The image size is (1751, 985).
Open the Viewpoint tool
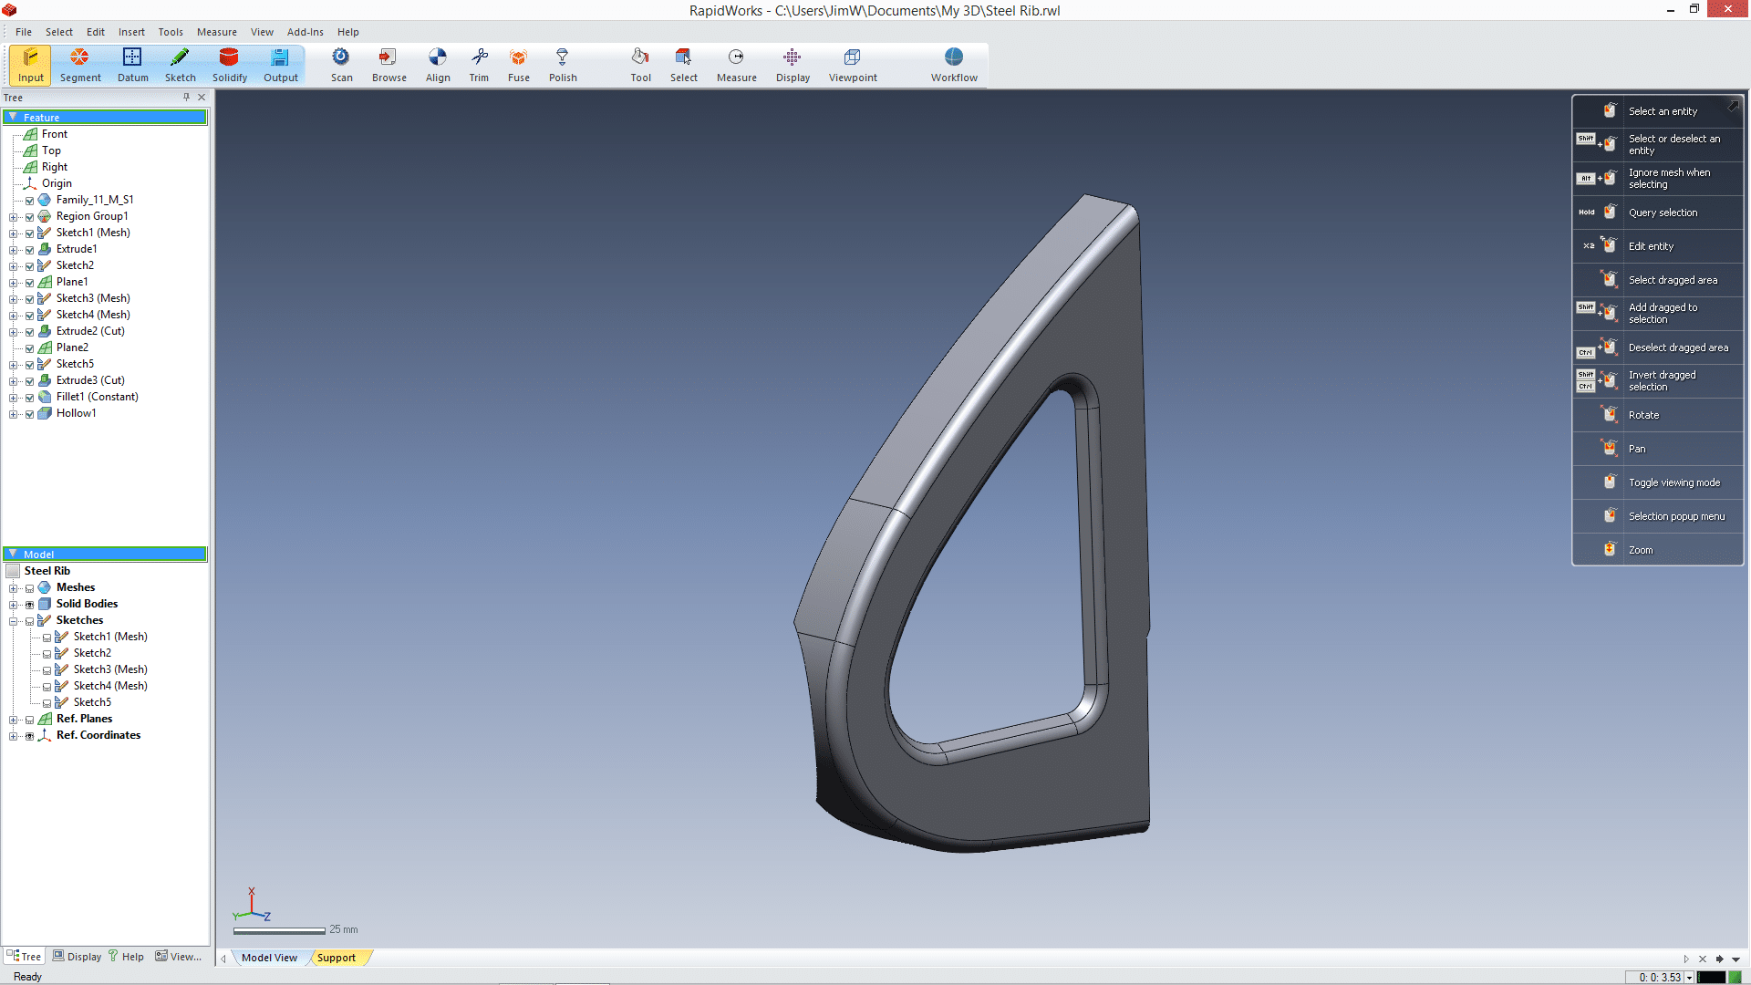point(852,64)
